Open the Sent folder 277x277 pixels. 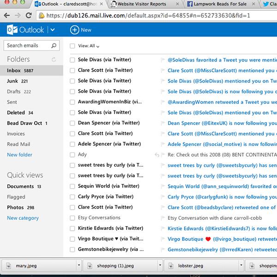pyautogui.click(x=12, y=102)
